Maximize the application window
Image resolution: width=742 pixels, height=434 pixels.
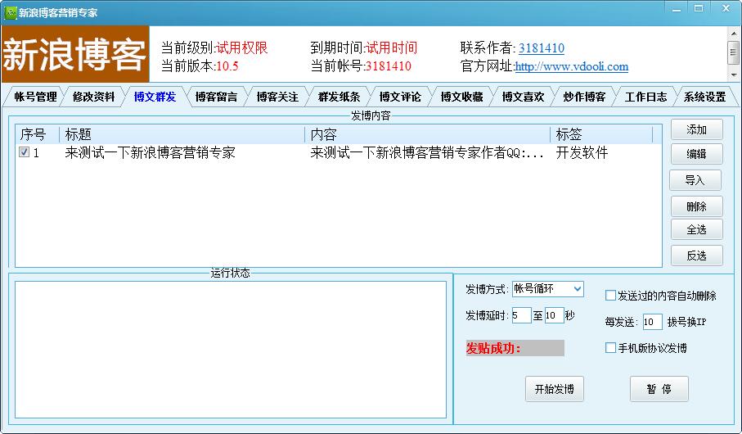click(699, 8)
